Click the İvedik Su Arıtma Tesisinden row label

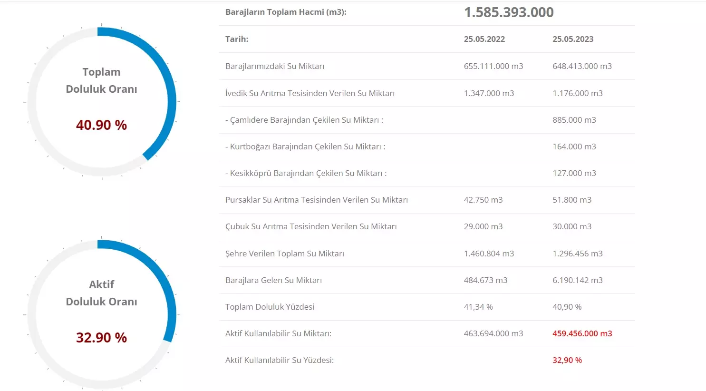pyautogui.click(x=309, y=93)
